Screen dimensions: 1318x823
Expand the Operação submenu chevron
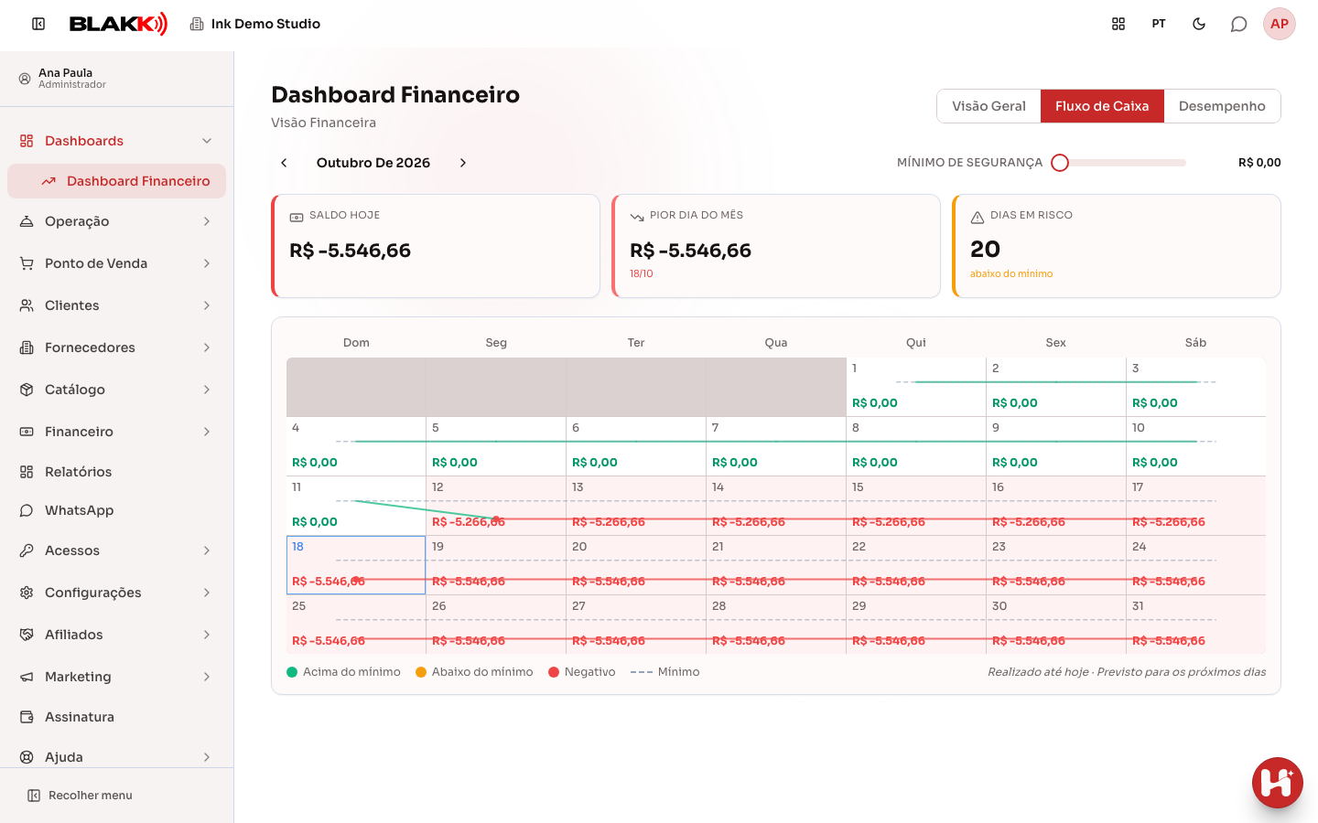point(207,221)
